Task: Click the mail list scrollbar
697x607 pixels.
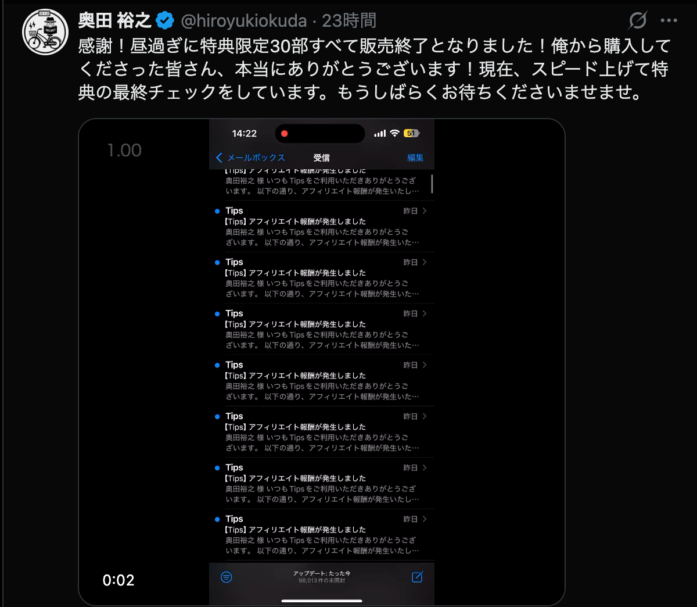Action: 432,184
